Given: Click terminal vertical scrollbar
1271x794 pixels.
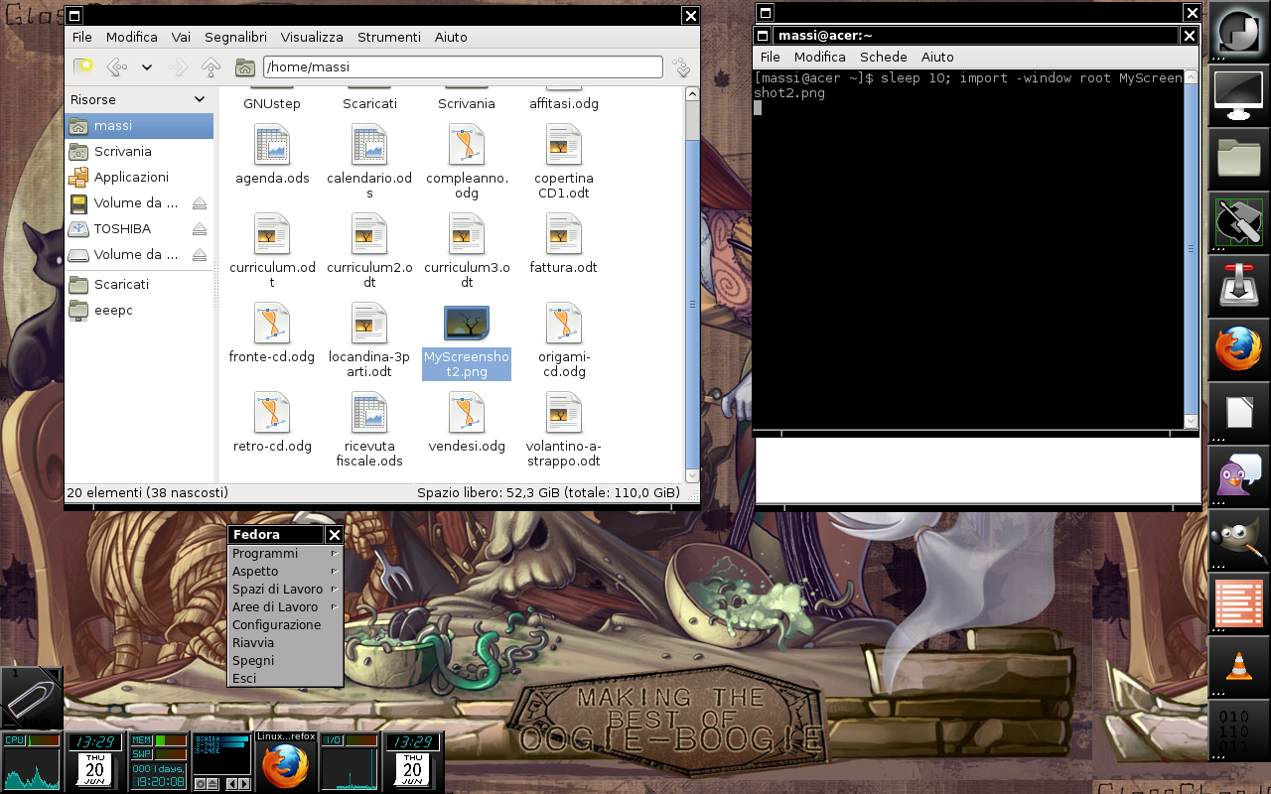Looking at the screenshot, I should point(1192,248).
